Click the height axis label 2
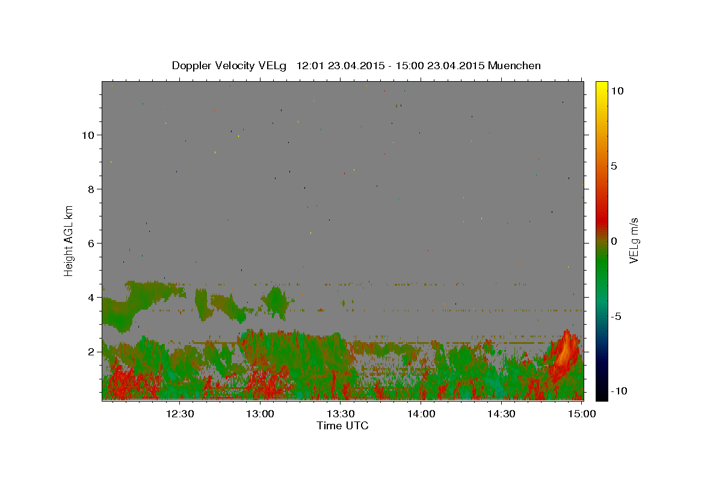This screenshot has height=481, width=722. click(91, 351)
